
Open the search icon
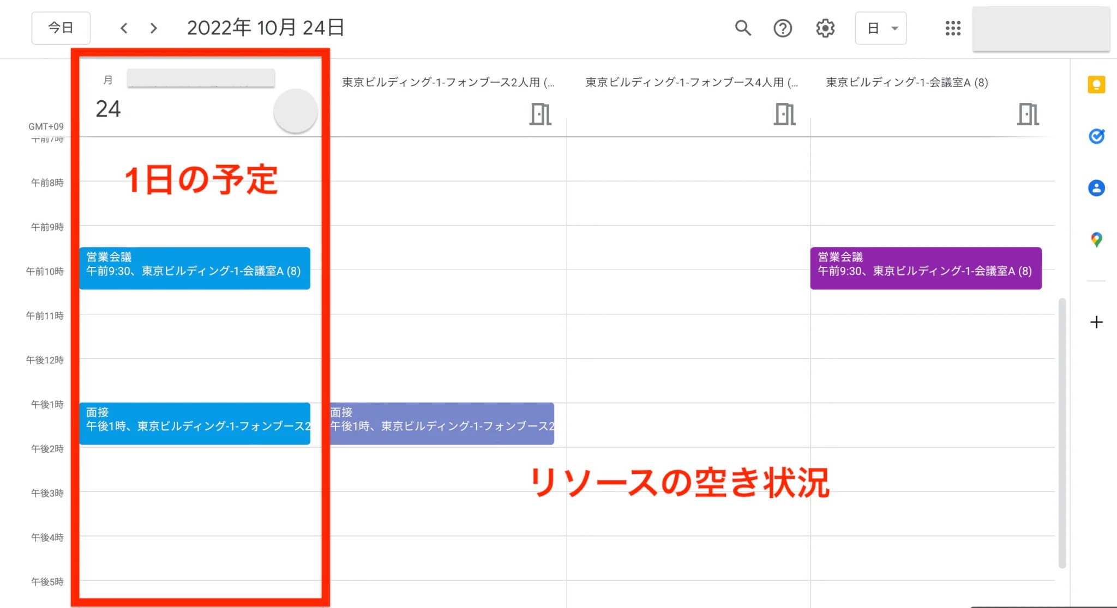click(743, 28)
